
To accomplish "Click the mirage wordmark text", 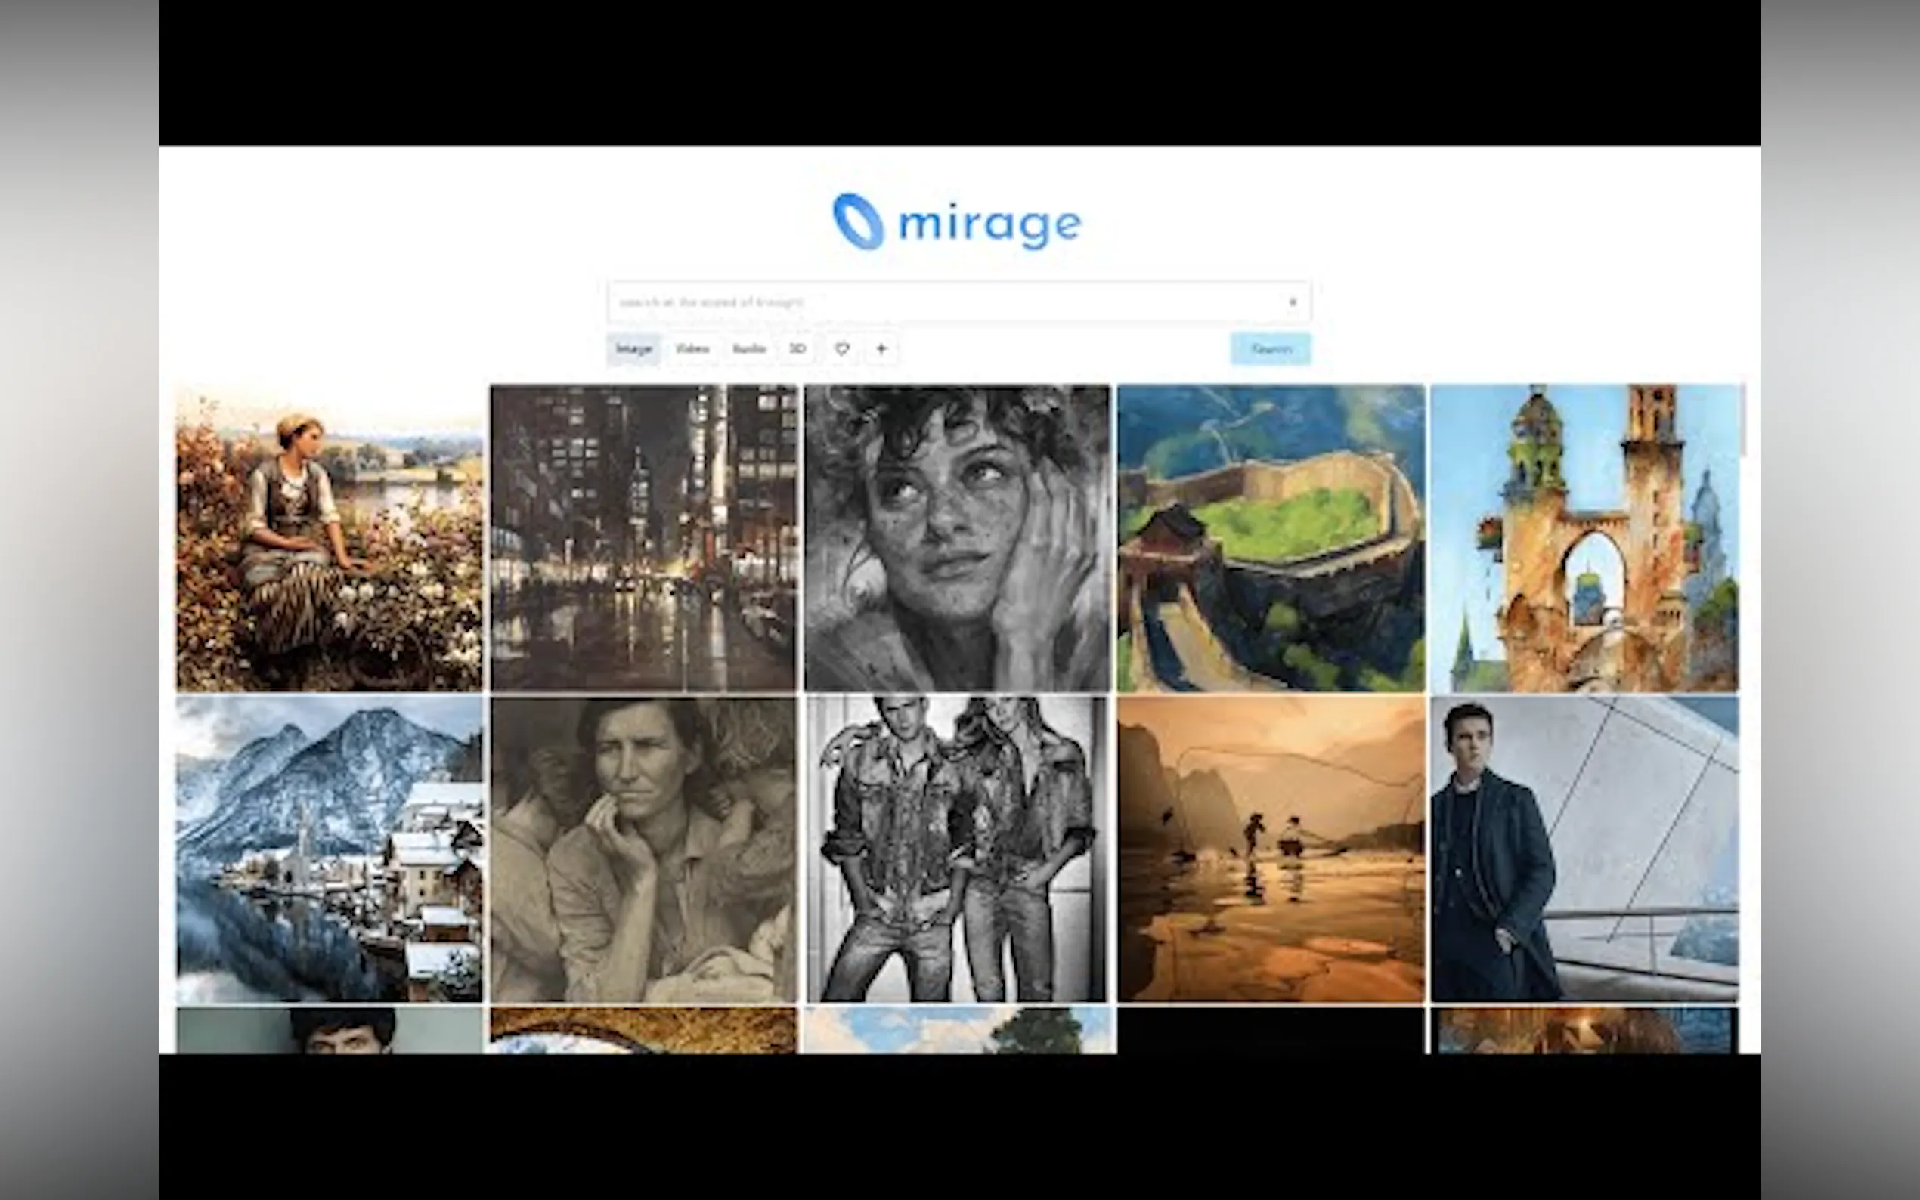I will pyautogui.click(x=989, y=224).
